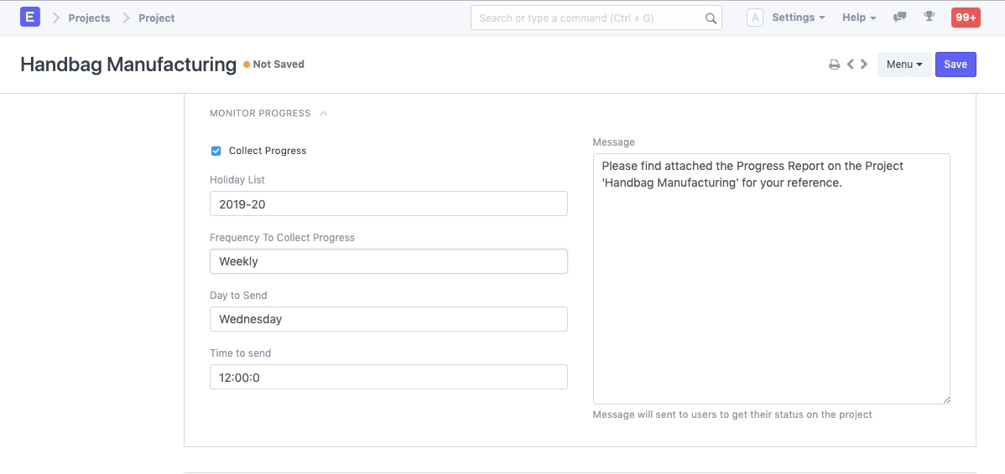Open the trophy leaderboard icon

tap(929, 18)
